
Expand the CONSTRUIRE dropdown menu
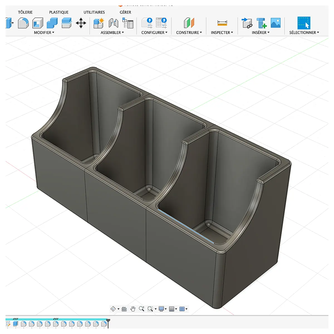pos(189,33)
